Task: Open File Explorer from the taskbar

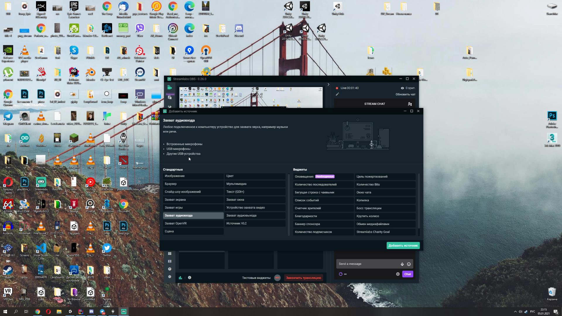Action: [x=59, y=312]
